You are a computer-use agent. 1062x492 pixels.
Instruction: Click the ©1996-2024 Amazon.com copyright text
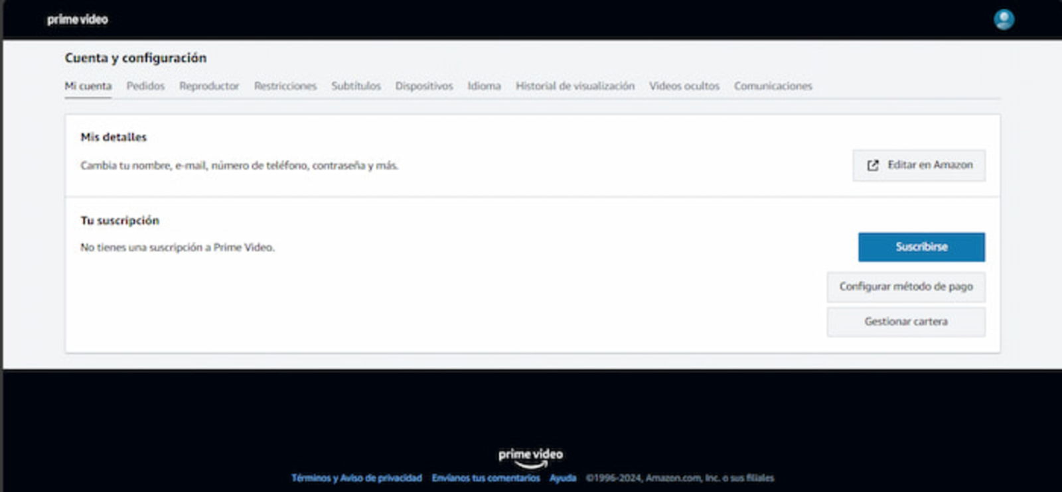pos(680,477)
